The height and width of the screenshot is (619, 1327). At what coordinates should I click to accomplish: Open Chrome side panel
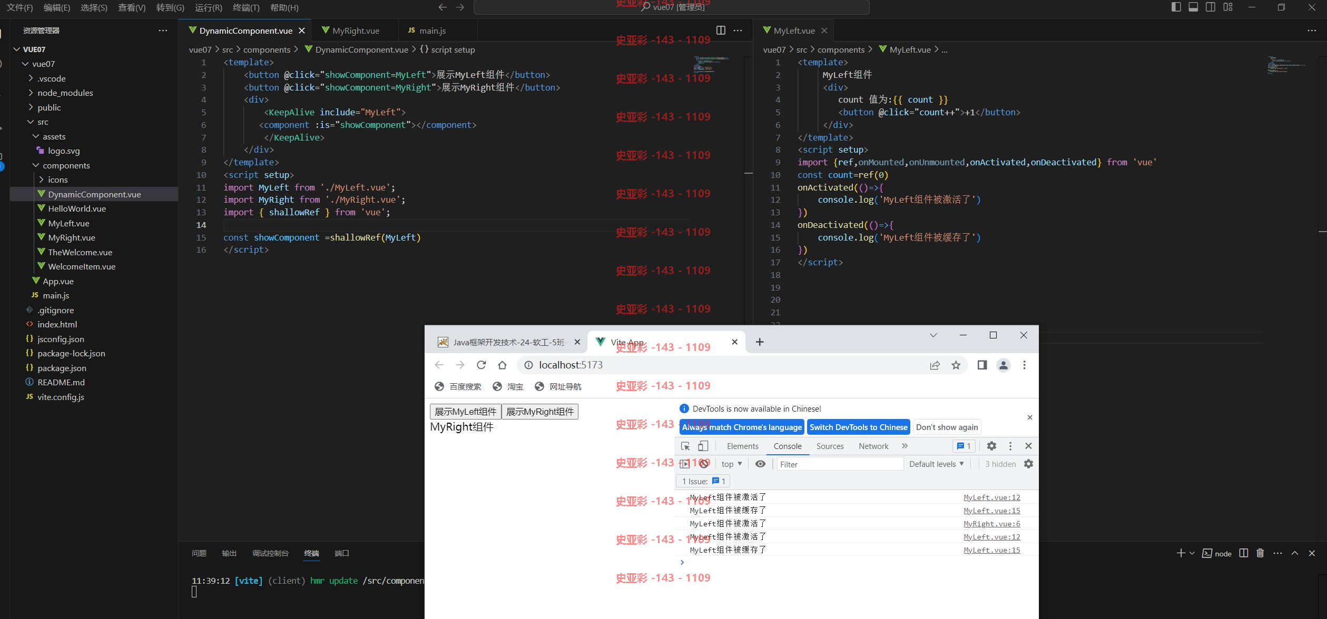[x=982, y=365]
